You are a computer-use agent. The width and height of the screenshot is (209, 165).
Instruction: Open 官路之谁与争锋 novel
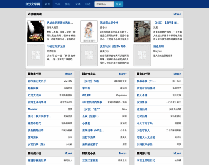[37, 102]
